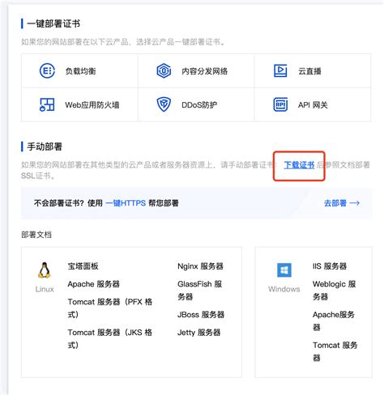This screenshot has width=384, height=395.
Task: Open 宝塔面板 deployment document
Action: point(83,266)
